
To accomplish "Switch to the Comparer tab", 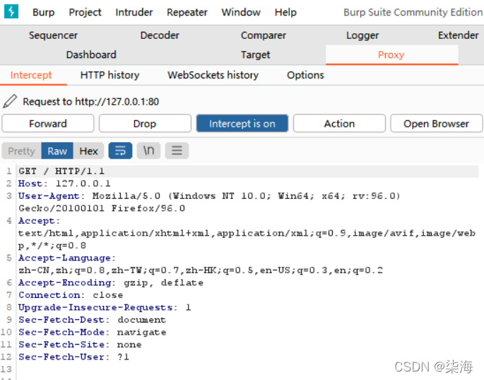I will (x=264, y=35).
